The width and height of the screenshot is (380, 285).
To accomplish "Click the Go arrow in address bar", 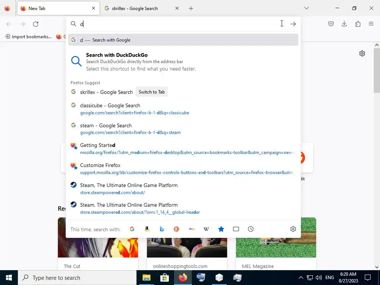I will coord(293,24).
